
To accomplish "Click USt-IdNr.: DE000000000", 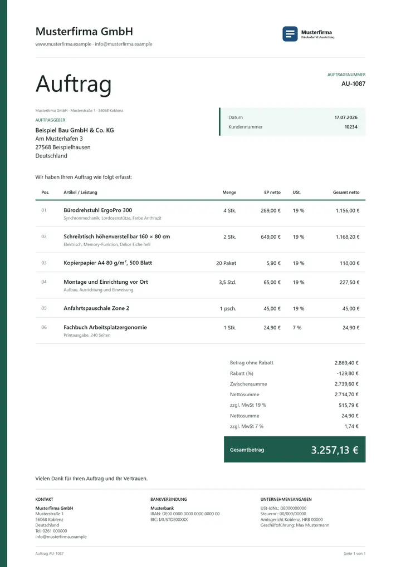I will click(283, 508).
